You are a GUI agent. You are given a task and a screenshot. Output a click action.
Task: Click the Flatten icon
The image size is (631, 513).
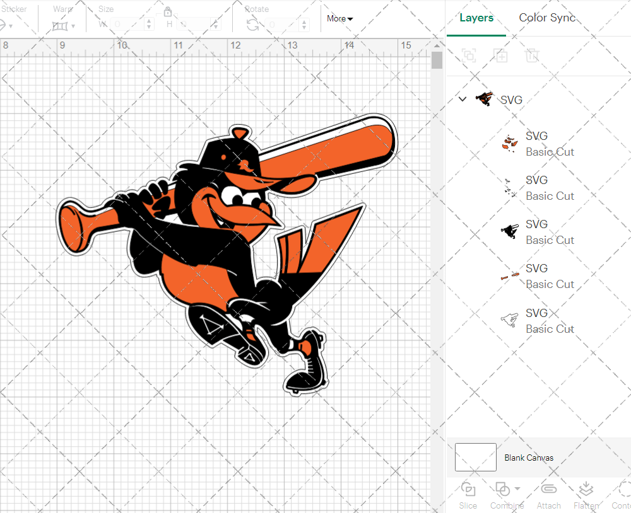pyautogui.click(x=586, y=489)
